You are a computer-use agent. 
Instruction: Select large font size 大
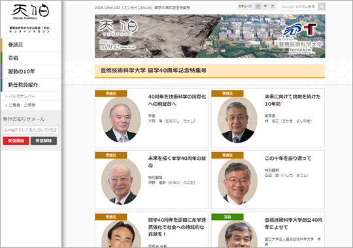point(273,7)
